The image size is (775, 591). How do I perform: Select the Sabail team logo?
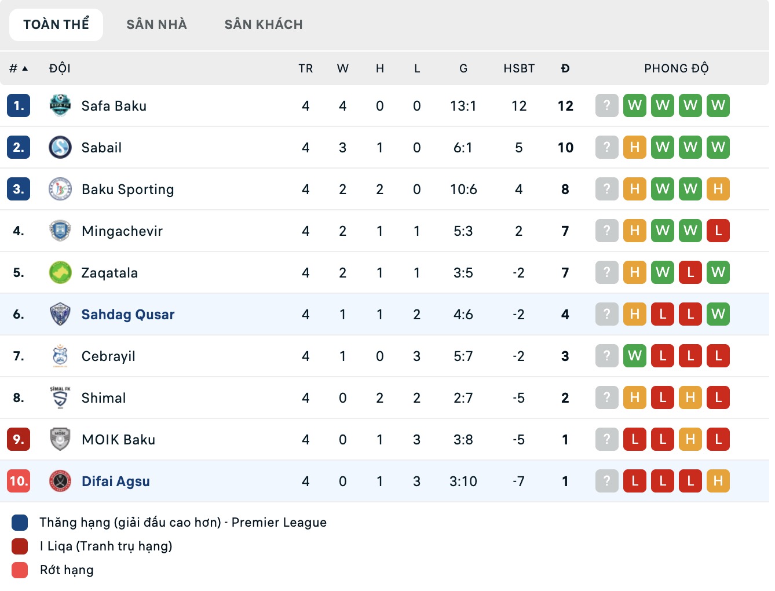(60, 147)
